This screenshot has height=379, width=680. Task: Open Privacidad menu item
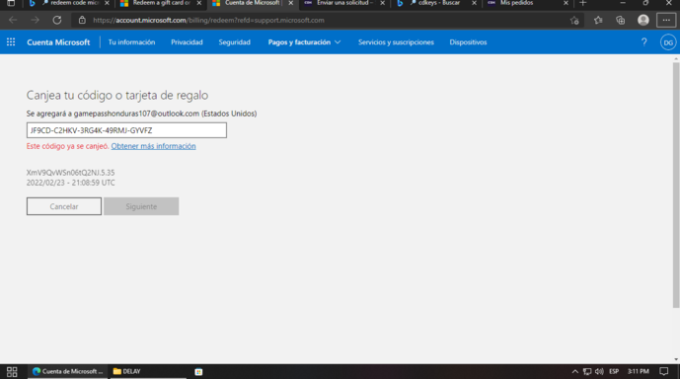click(187, 42)
